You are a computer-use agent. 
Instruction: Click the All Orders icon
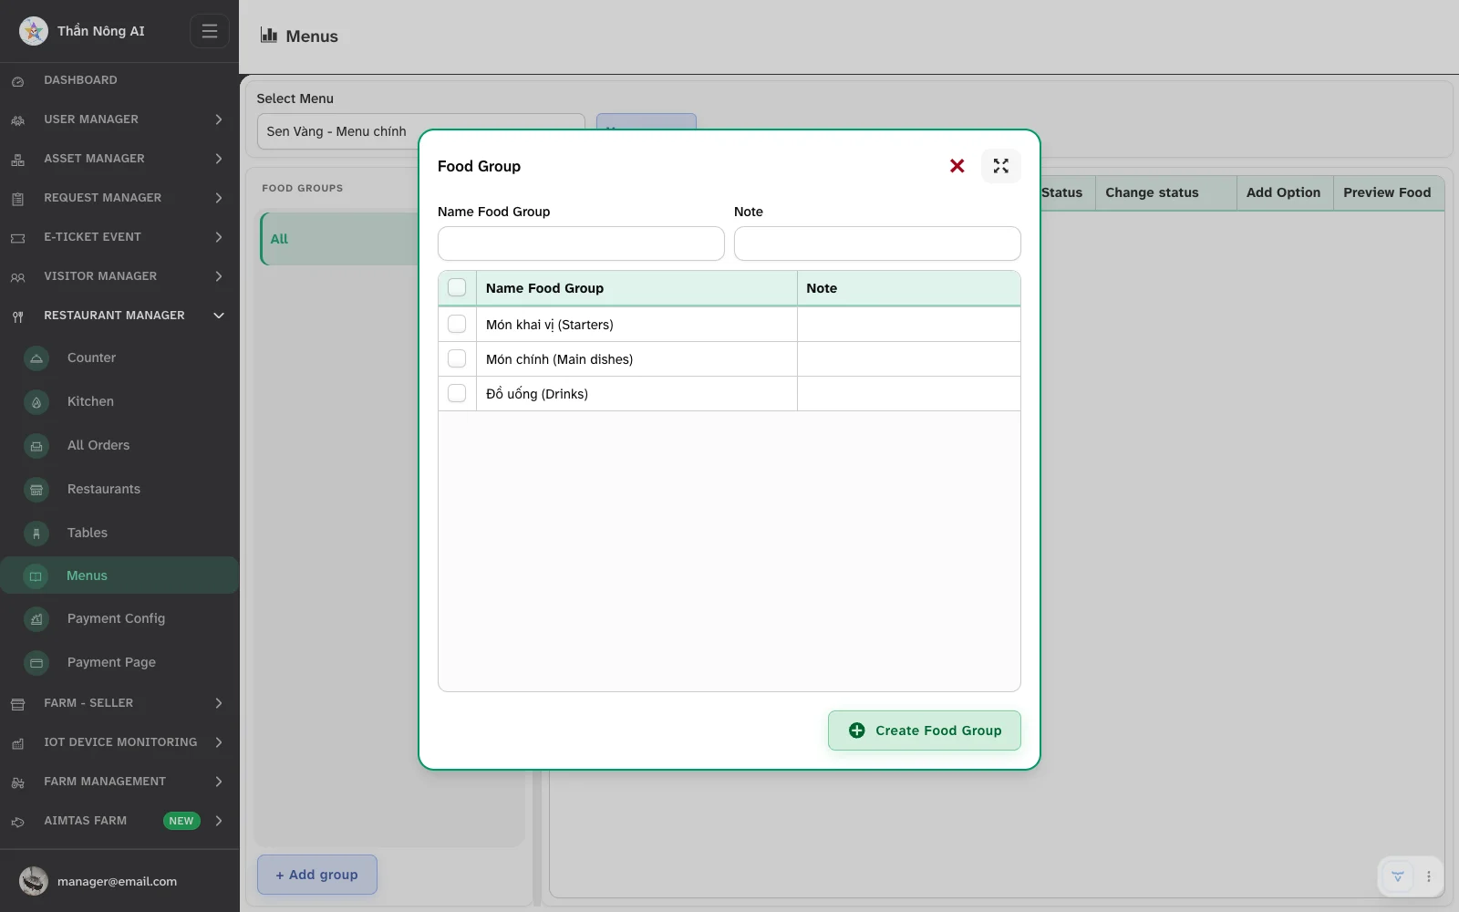pyautogui.click(x=36, y=446)
